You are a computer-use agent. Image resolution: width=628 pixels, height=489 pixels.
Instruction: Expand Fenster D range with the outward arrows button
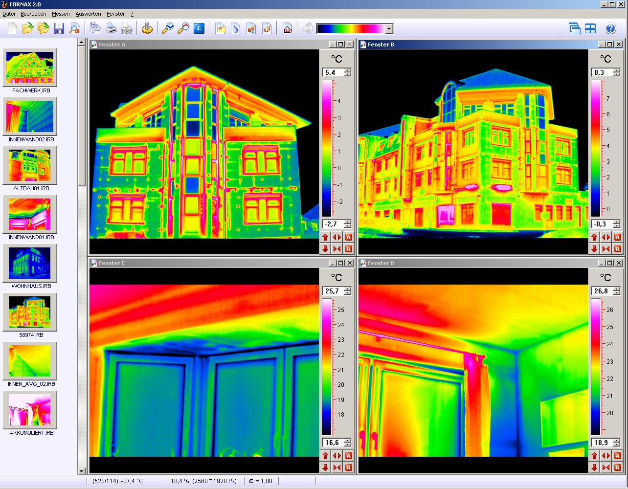click(x=606, y=456)
